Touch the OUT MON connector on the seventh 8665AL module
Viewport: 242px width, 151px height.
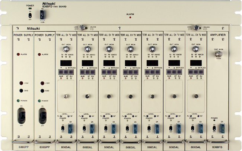coord(196,49)
